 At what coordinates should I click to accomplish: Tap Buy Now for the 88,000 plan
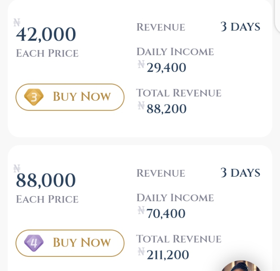(70, 243)
